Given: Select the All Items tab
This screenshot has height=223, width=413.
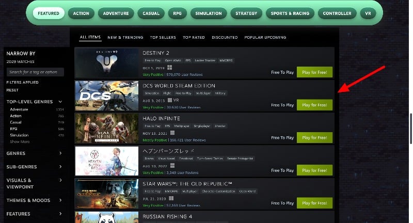Looking at the screenshot, I should (90, 37).
